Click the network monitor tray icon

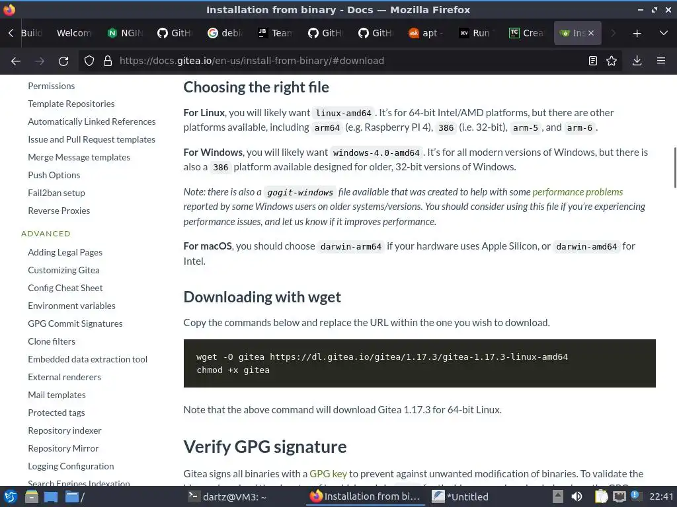coord(619,496)
